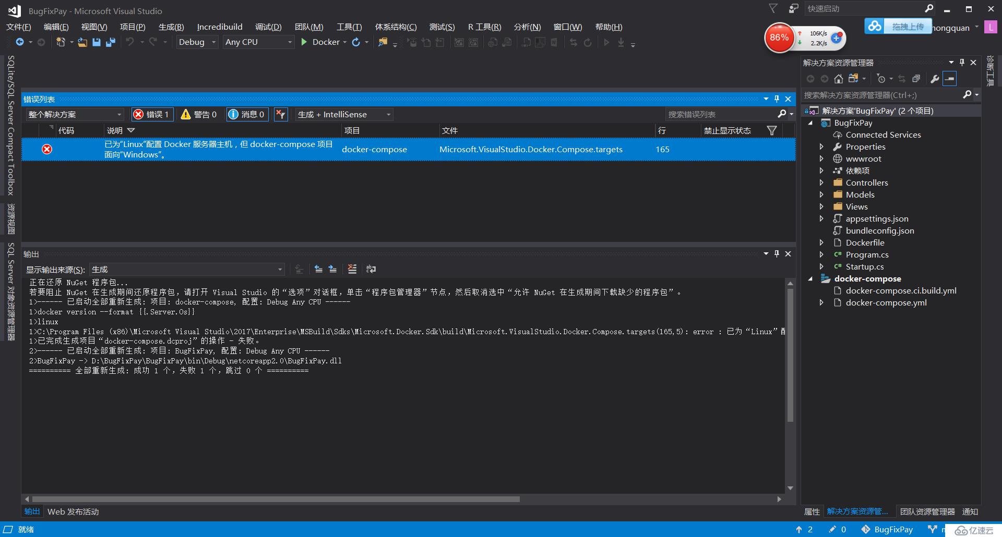The image size is (1002, 537).
Task: Open the 调试(D) menu
Action: [268, 27]
